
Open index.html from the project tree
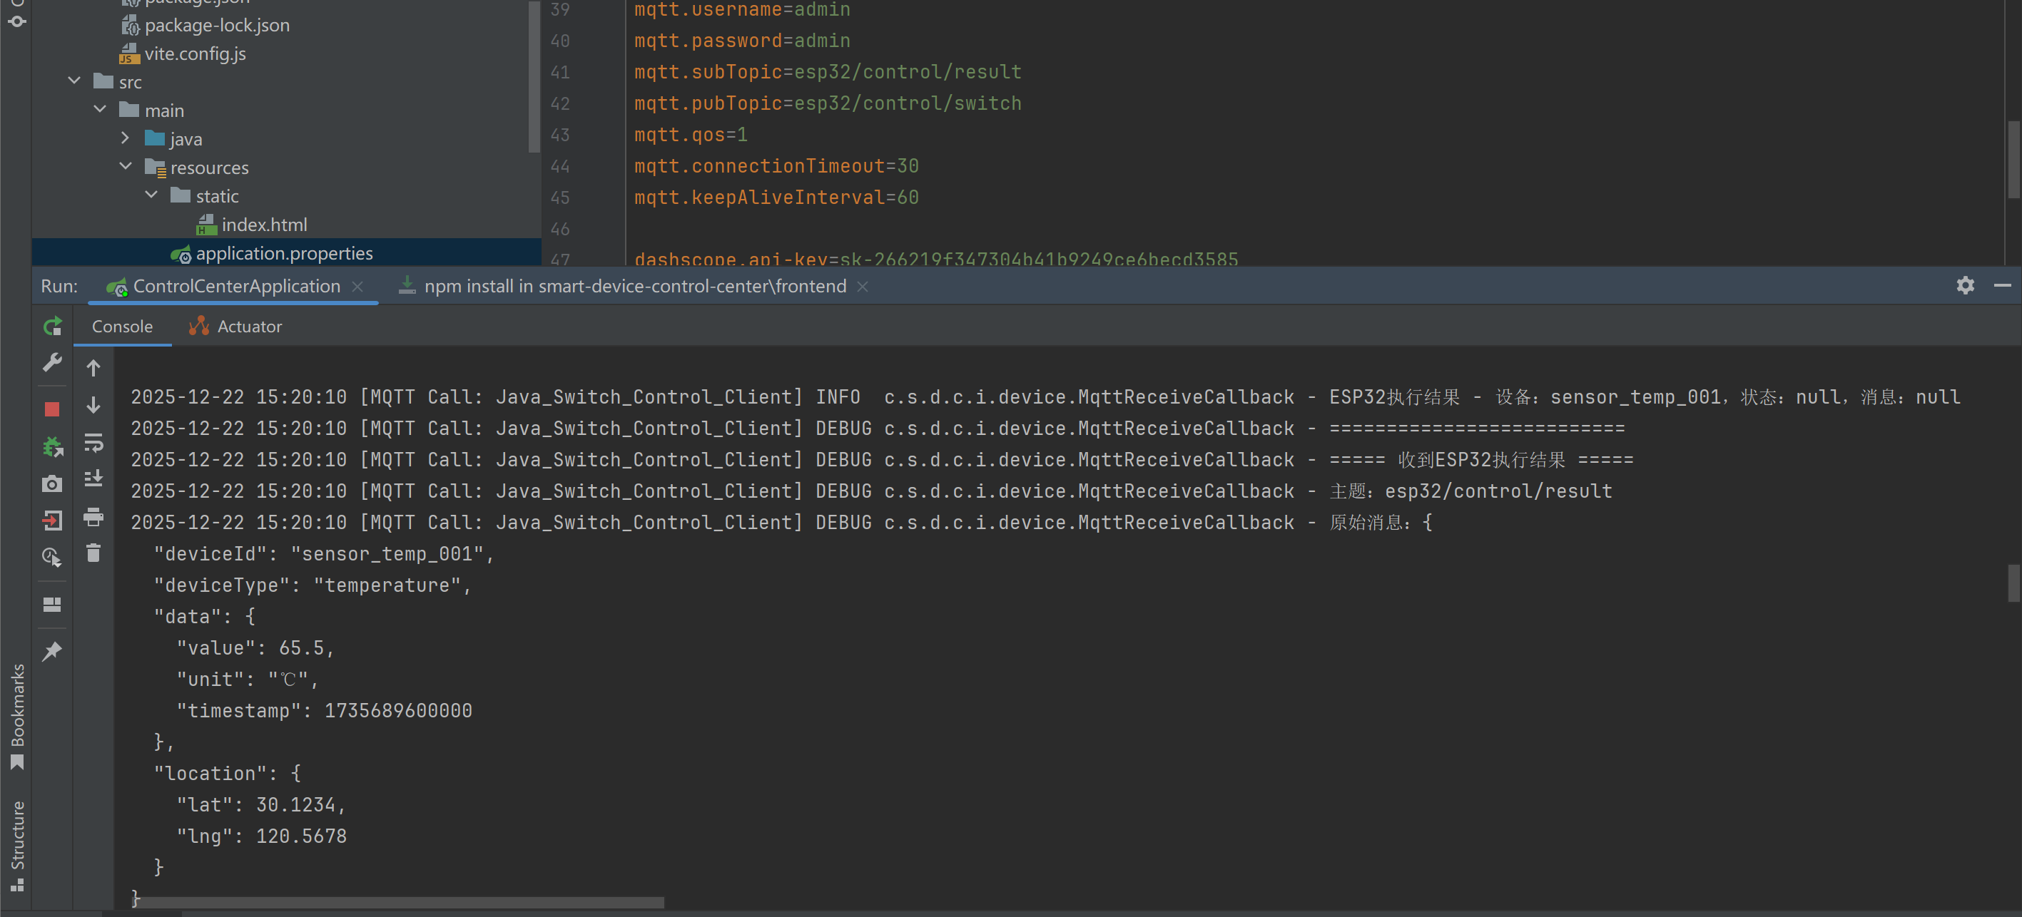(264, 225)
